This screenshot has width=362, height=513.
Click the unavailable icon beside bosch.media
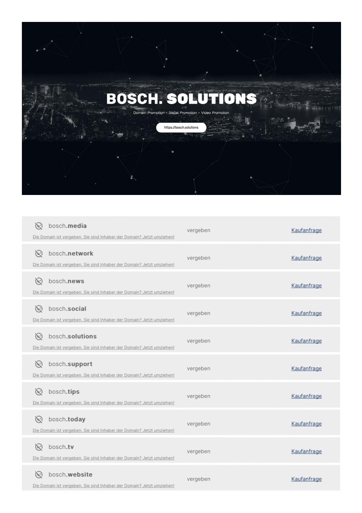tap(39, 226)
